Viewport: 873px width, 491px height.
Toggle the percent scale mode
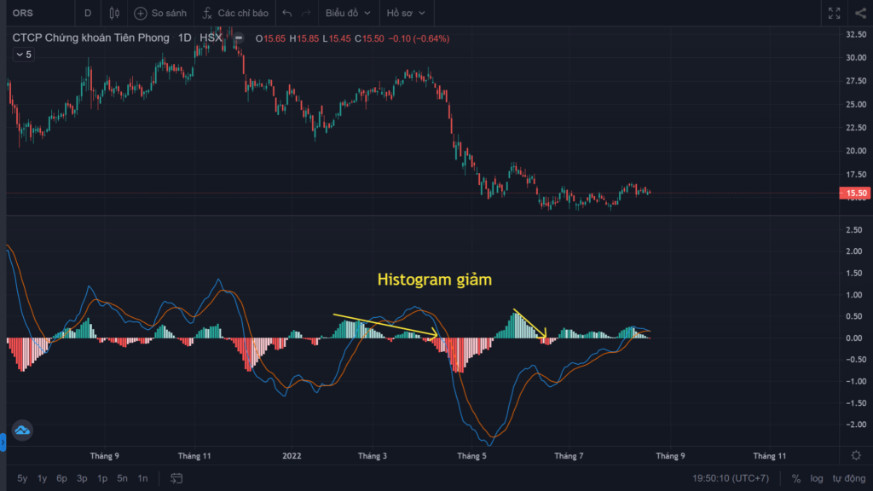pos(796,478)
